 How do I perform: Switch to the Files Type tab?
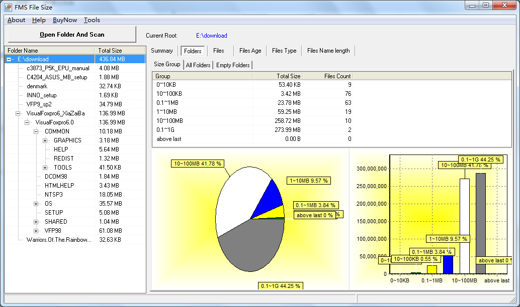pyautogui.click(x=284, y=51)
